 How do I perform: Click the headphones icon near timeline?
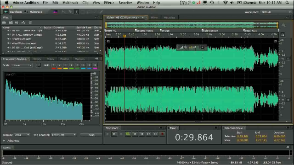(x=283, y=35)
